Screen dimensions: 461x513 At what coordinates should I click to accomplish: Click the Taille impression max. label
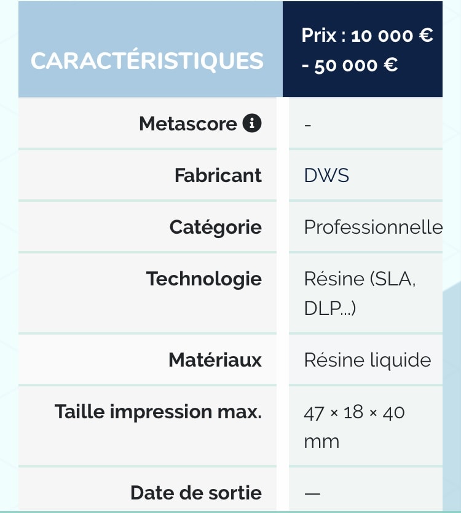[x=158, y=412]
